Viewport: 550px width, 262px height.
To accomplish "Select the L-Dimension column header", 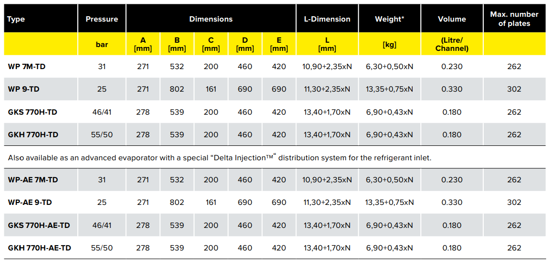I will 327,19.
